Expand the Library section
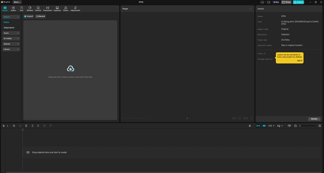This screenshot has height=173, width=324. [x=11, y=49]
